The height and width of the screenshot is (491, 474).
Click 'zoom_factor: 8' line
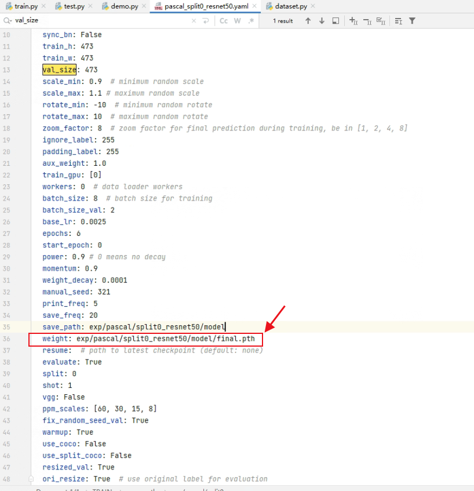coord(72,128)
